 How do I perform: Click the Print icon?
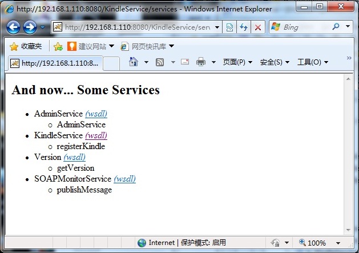pyautogui.click(x=201, y=62)
